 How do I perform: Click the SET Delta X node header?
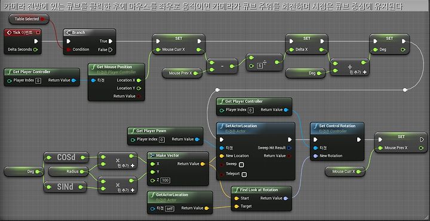(306, 39)
